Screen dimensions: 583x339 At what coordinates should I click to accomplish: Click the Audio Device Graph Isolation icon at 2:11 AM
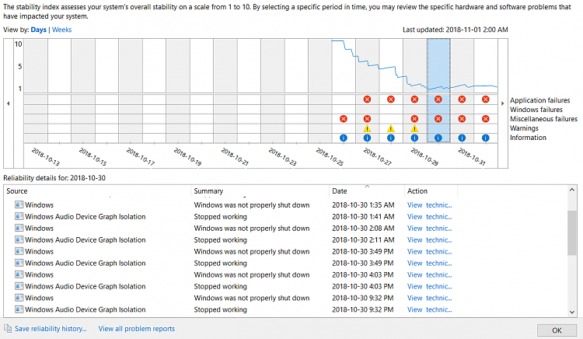(19, 239)
